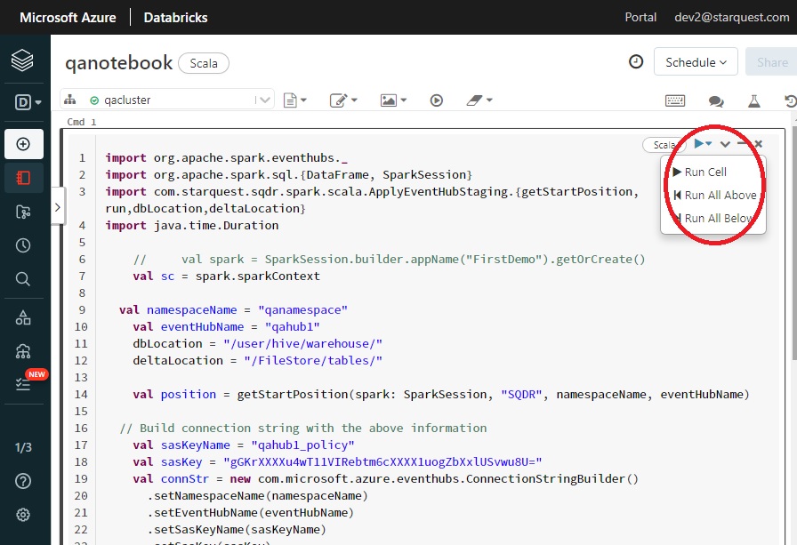Choose Run All Above menu item

(x=720, y=196)
